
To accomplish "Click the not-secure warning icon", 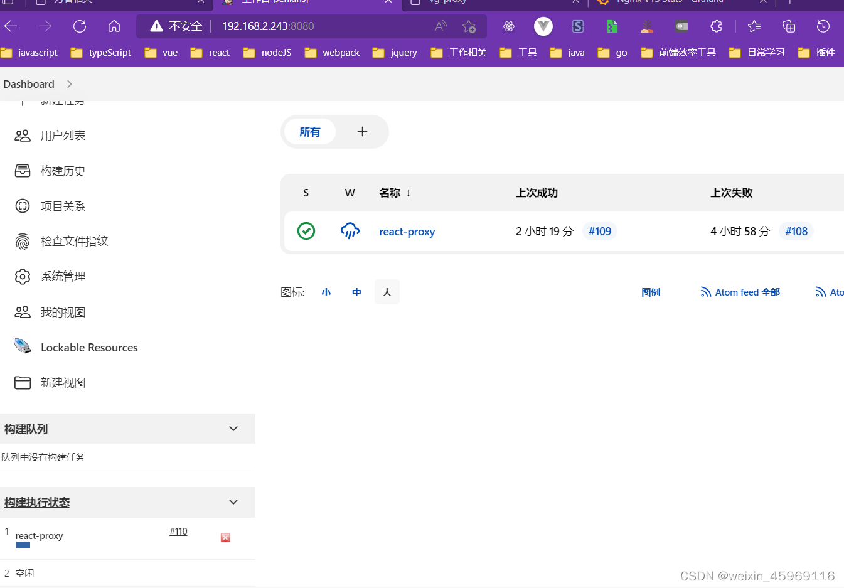I will coord(156,26).
